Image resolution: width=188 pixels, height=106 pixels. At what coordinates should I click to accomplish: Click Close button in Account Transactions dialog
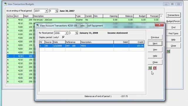155,62
